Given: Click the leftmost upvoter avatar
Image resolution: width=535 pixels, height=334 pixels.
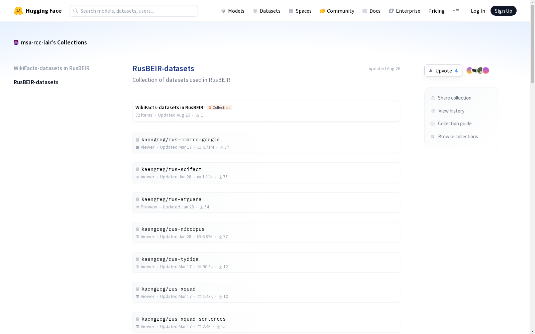Looking at the screenshot, I should pyautogui.click(x=469, y=70).
